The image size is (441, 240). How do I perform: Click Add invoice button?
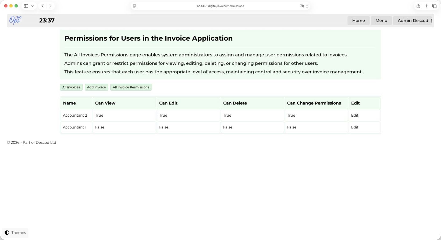click(96, 87)
